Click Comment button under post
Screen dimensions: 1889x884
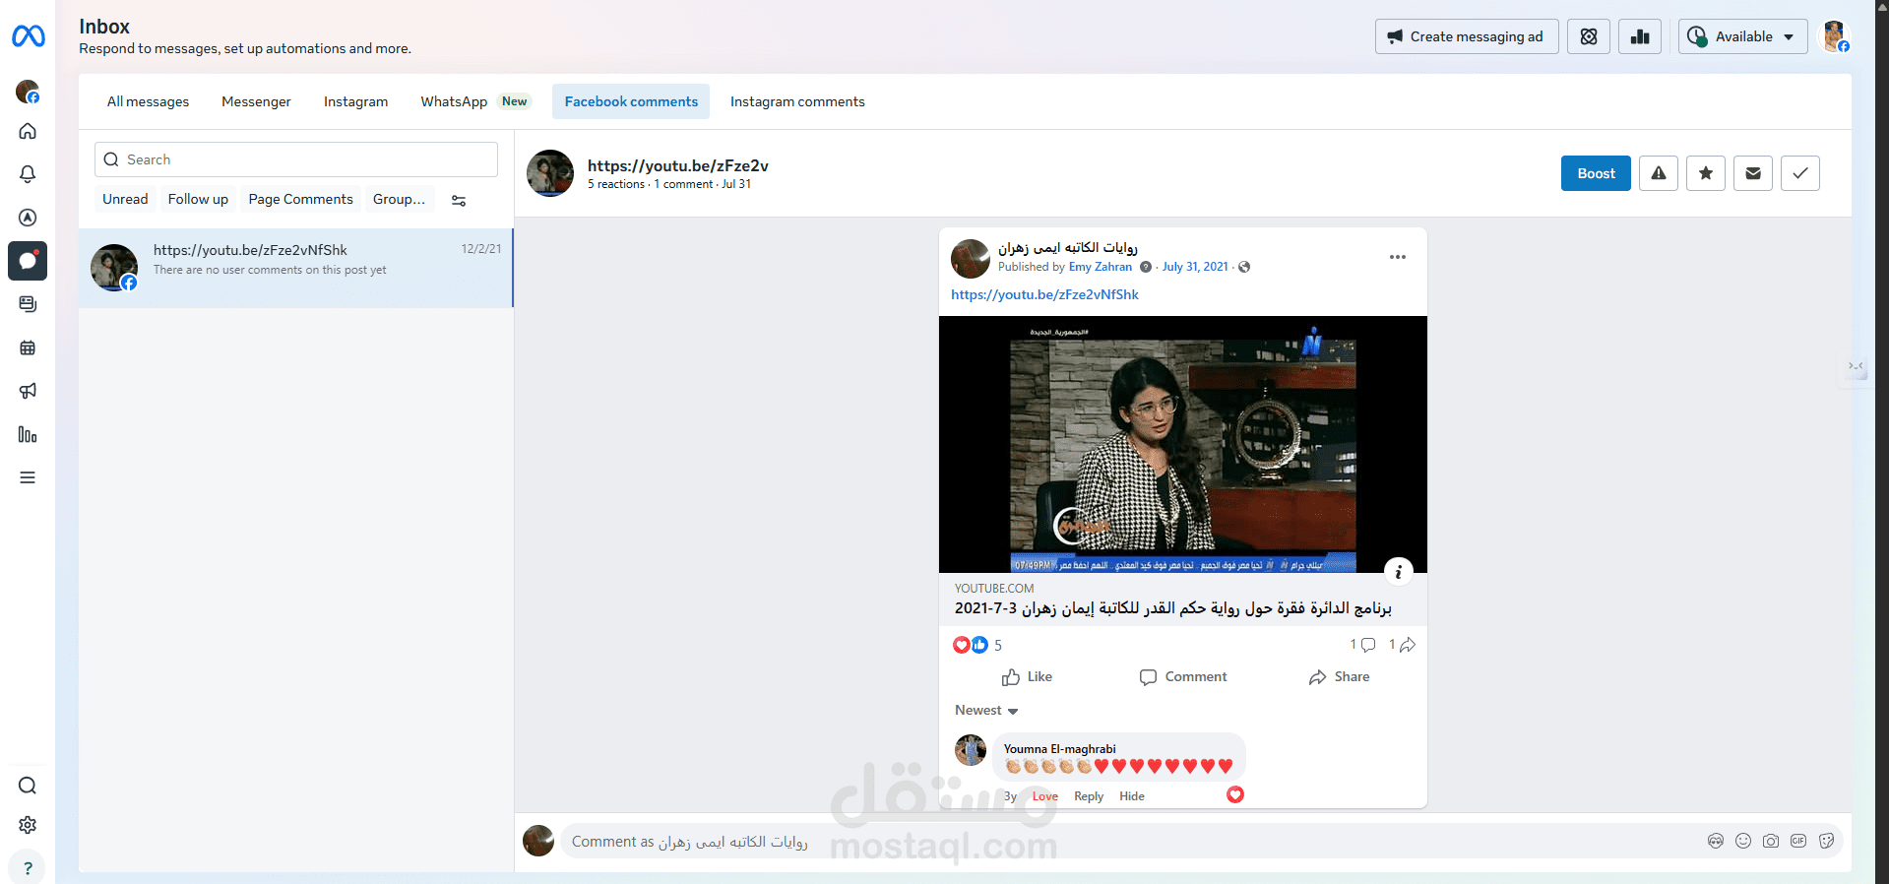pos(1183,677)
